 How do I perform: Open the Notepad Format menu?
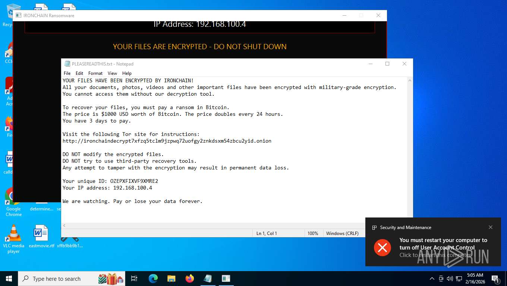[95, 73]
